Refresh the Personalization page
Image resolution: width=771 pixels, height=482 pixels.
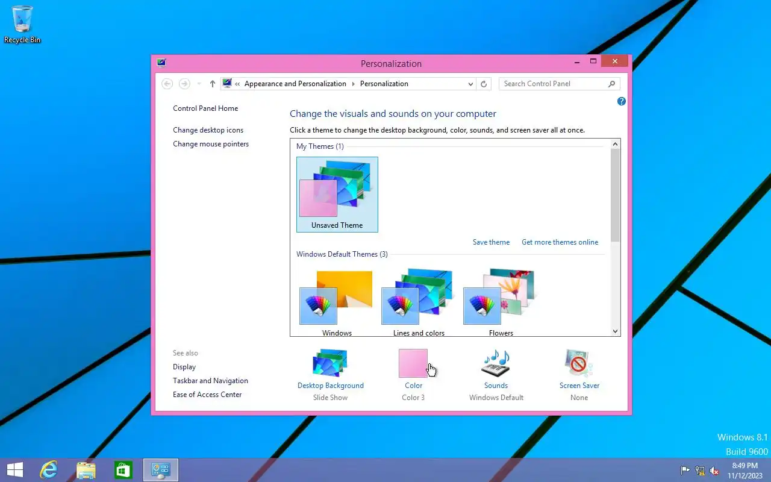point(484,84)
